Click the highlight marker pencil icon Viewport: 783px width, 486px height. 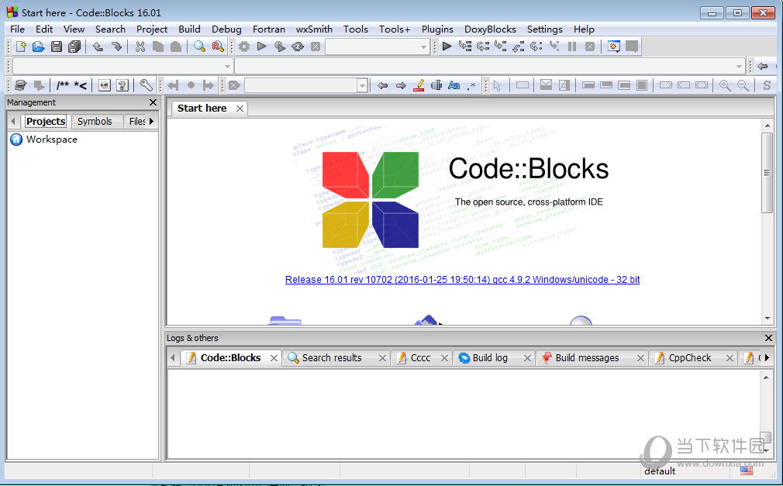click(419, 85)
